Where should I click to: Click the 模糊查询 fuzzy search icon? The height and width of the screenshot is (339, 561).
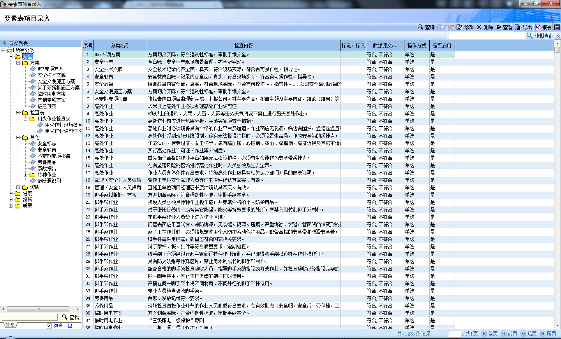[530, 36]
